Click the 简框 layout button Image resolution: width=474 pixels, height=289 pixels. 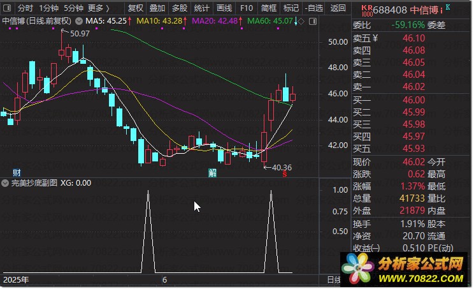point(269,8)
